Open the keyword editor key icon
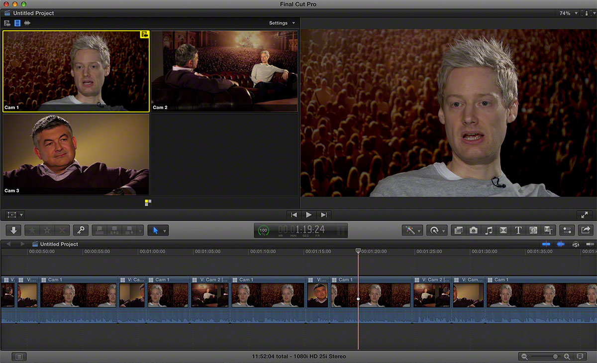Viewport: 597px width, 363px height. [x=81, y=230]
